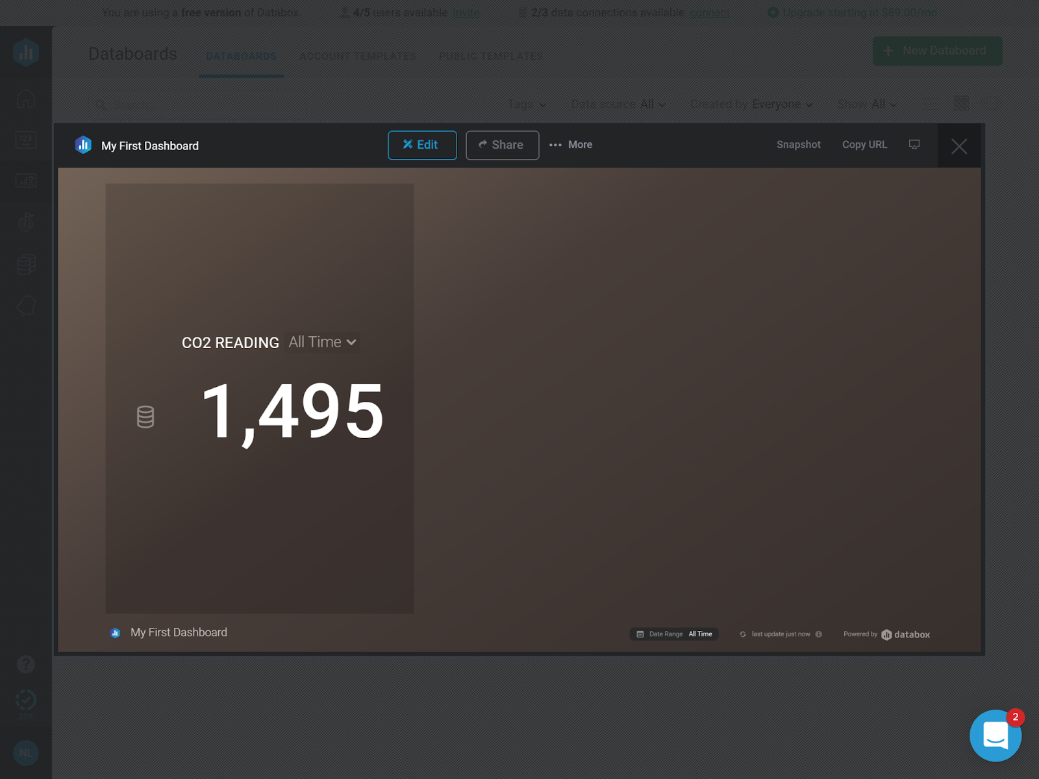Switch to the Public Templates tab
Image resolution: width=1039 pixels, height=779 pixels.
click(x=491, y=56)
